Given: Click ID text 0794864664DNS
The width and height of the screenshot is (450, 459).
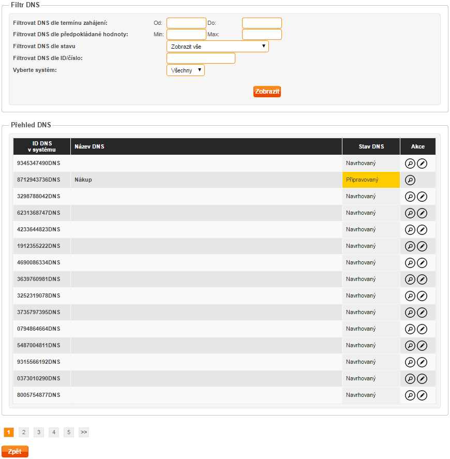Looking at the screenshot, I should 39,329.
